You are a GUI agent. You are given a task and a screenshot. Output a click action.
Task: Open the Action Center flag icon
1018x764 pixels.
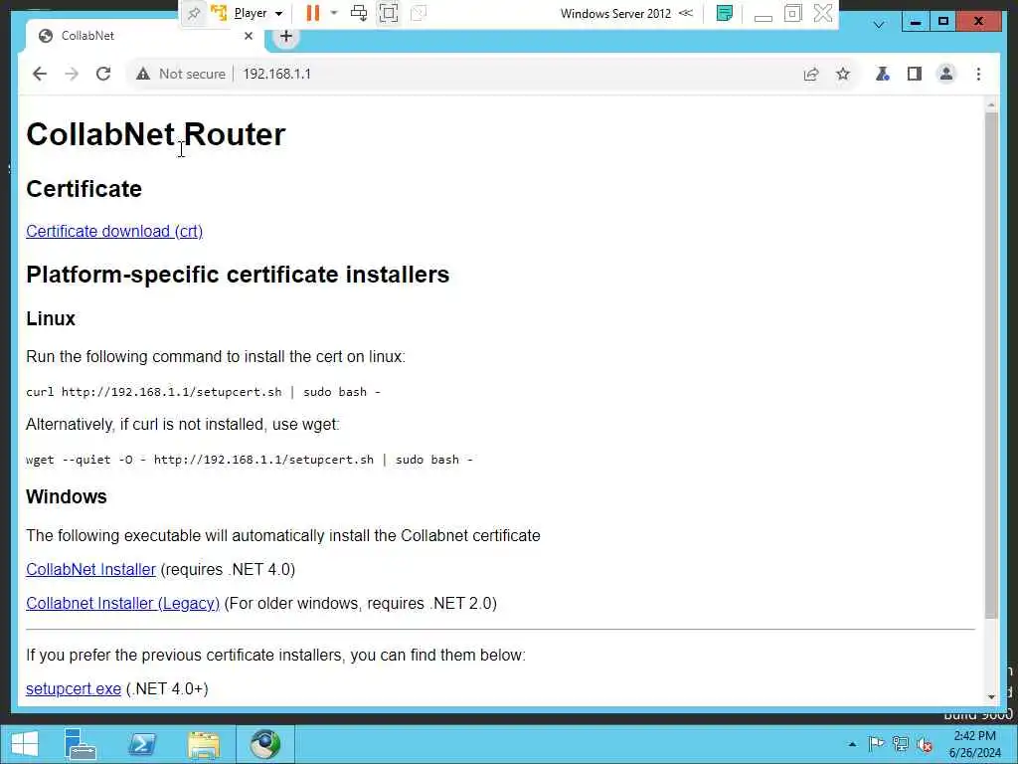click(x=876, y=744)
